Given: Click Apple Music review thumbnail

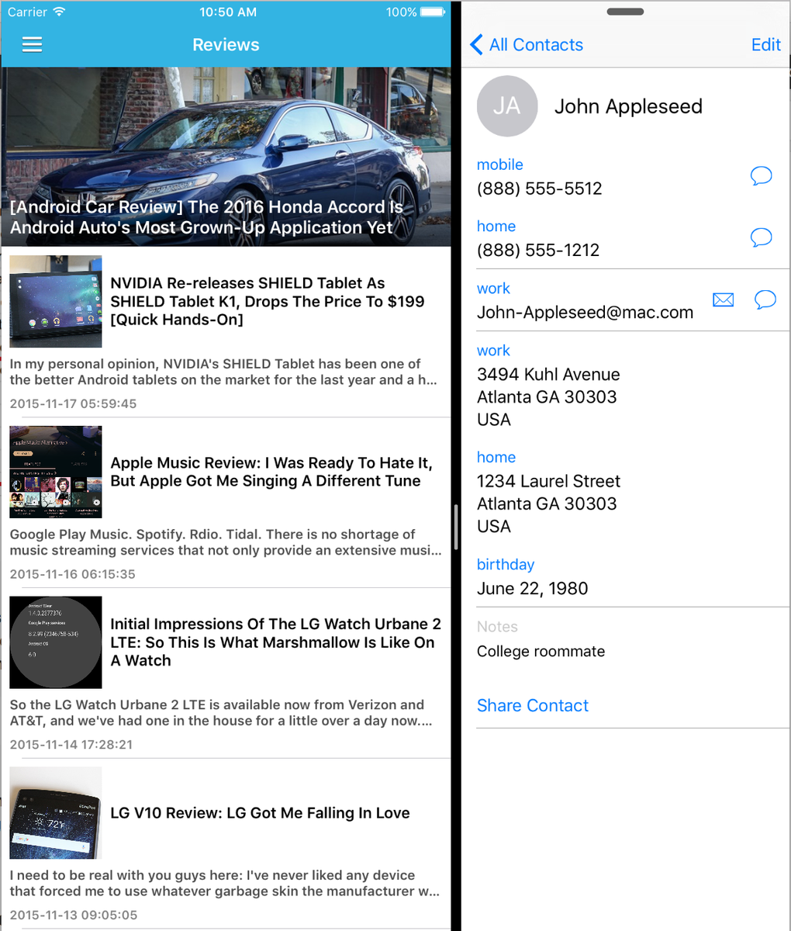Looking at the screenshot, I should click(x=56, y=472).
